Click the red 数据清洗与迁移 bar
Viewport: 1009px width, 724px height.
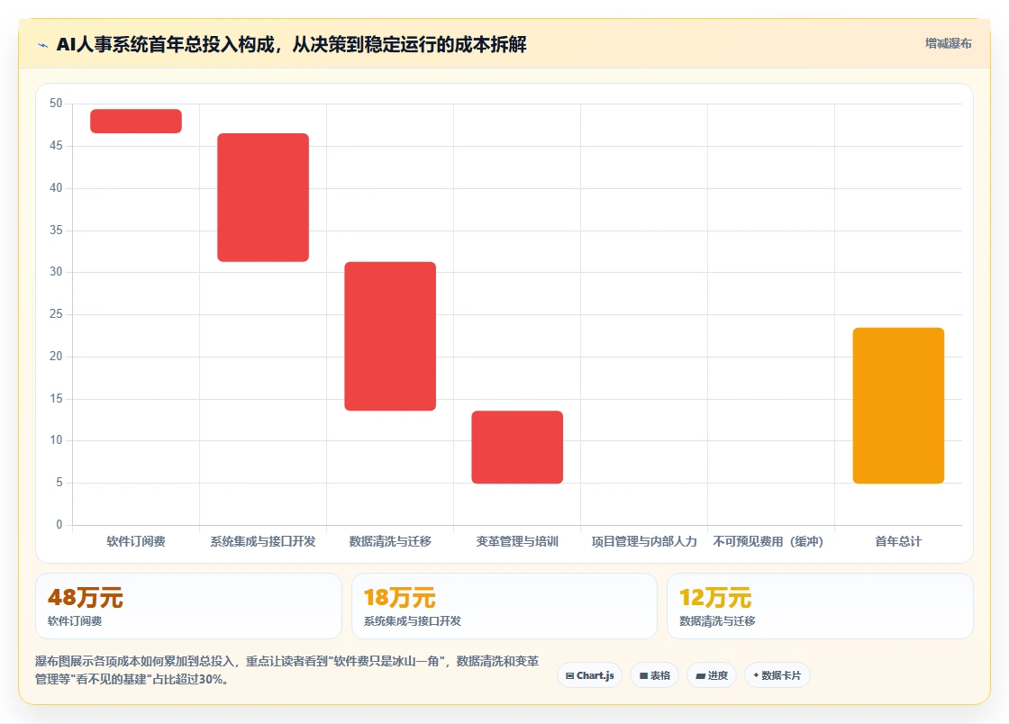pos(390,336)
